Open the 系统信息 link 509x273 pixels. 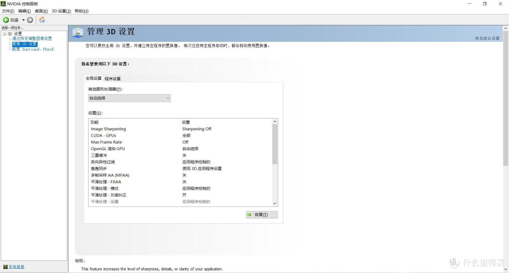click(16, 267)
